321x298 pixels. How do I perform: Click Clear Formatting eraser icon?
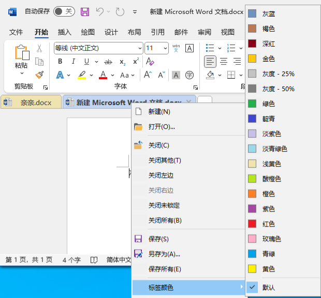click(150, 61)
